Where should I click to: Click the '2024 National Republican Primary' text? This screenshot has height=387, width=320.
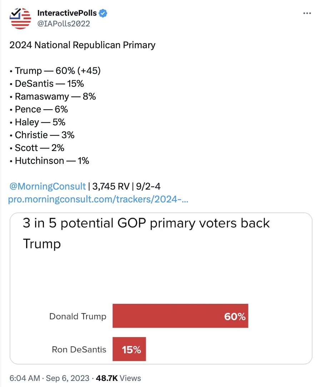(82, 45)
